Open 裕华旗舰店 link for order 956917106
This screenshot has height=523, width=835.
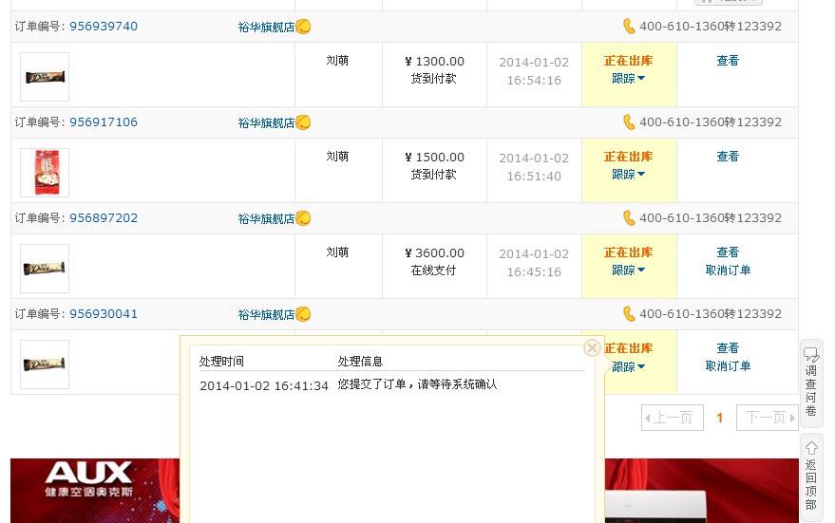(266, 122)
